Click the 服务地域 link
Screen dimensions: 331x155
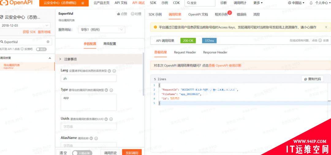coord(44,32)
